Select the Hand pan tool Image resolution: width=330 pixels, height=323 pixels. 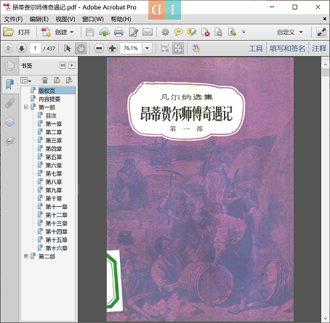(81, 49)
